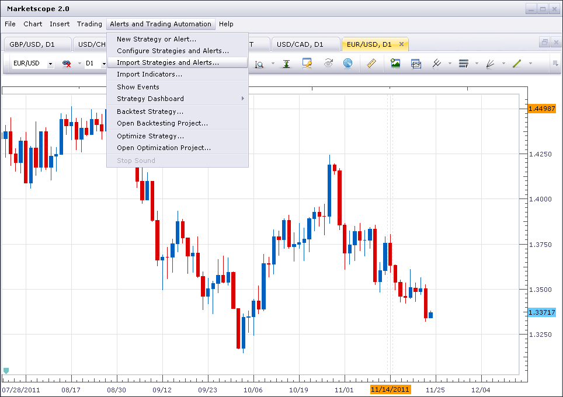Open the Insert menu
563x397 pixels.
(x=60, y=24)
